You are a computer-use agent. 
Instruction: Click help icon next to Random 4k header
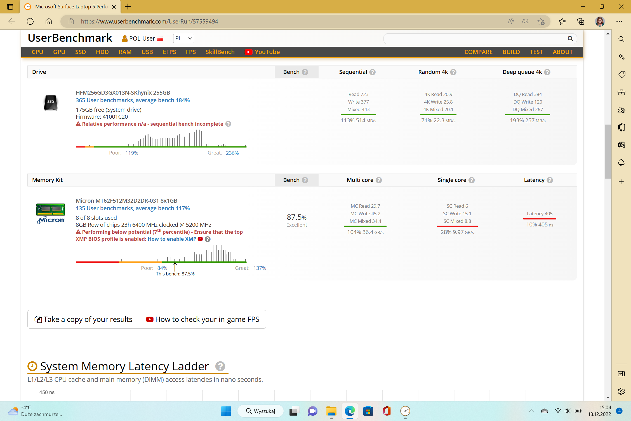tap(453, 72)
